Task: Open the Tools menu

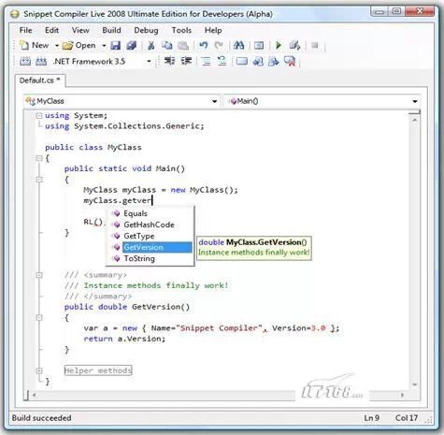Action: point(181,30)
